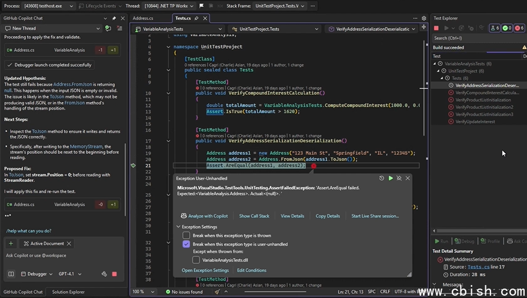The height and width of the screenshot is (298, 527).
Task: Stop the Copilot response with red square
Action: (x=114, y=274)
